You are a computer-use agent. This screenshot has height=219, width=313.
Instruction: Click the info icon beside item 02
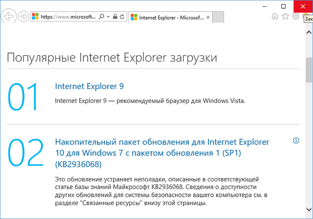click(296, 141)
